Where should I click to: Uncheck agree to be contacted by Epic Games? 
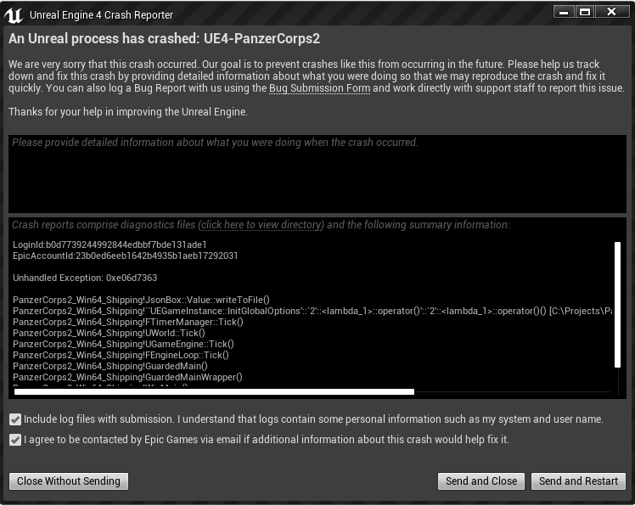tap(14, 440)
